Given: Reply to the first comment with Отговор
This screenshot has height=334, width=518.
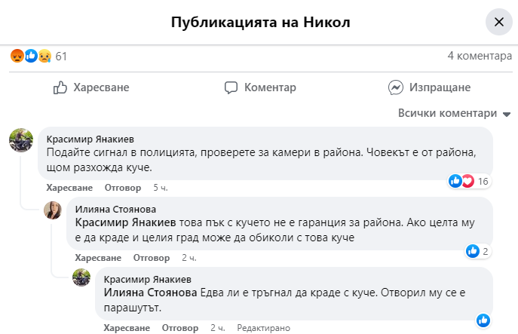Looking at the screenshot, I should coord(122,187).
